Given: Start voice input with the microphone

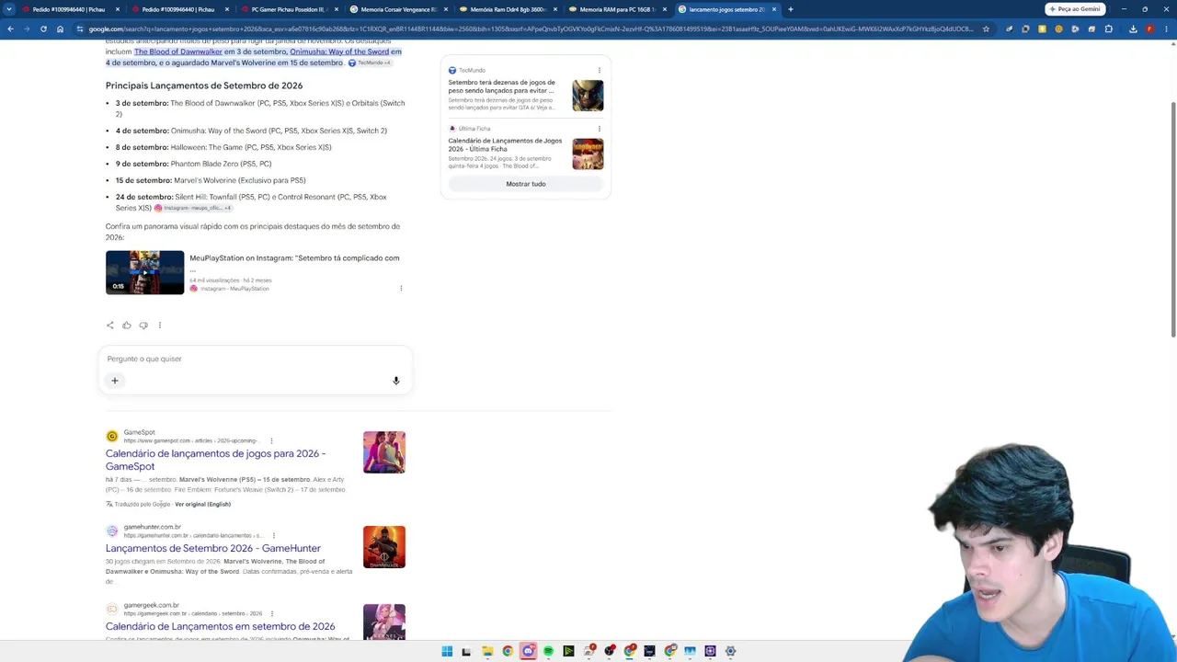Looking at the screenshot, I should pos(396,381).
